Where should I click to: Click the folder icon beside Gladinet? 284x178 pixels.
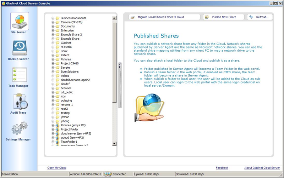(x=57, y=42)
